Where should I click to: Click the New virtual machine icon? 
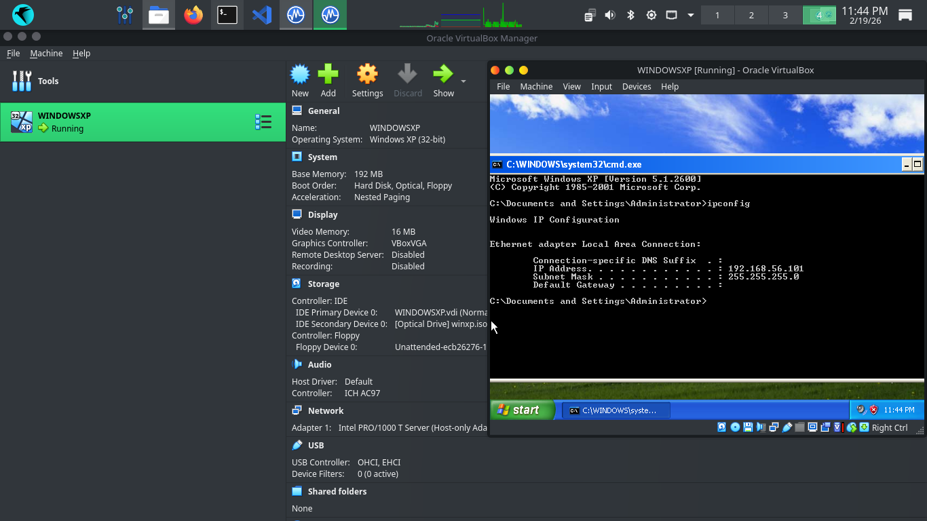tap(300, 75)
